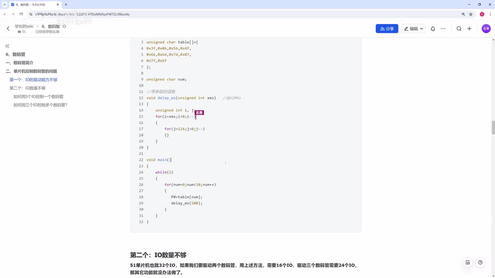Click code line 0x66,0x6d,0x7d,0x07,
Viewport: 495px width, 278px height.
[x=169, y=54]
